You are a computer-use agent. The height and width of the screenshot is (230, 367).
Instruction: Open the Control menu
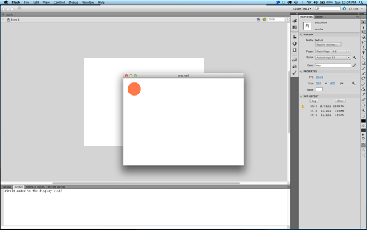(59, 3)
